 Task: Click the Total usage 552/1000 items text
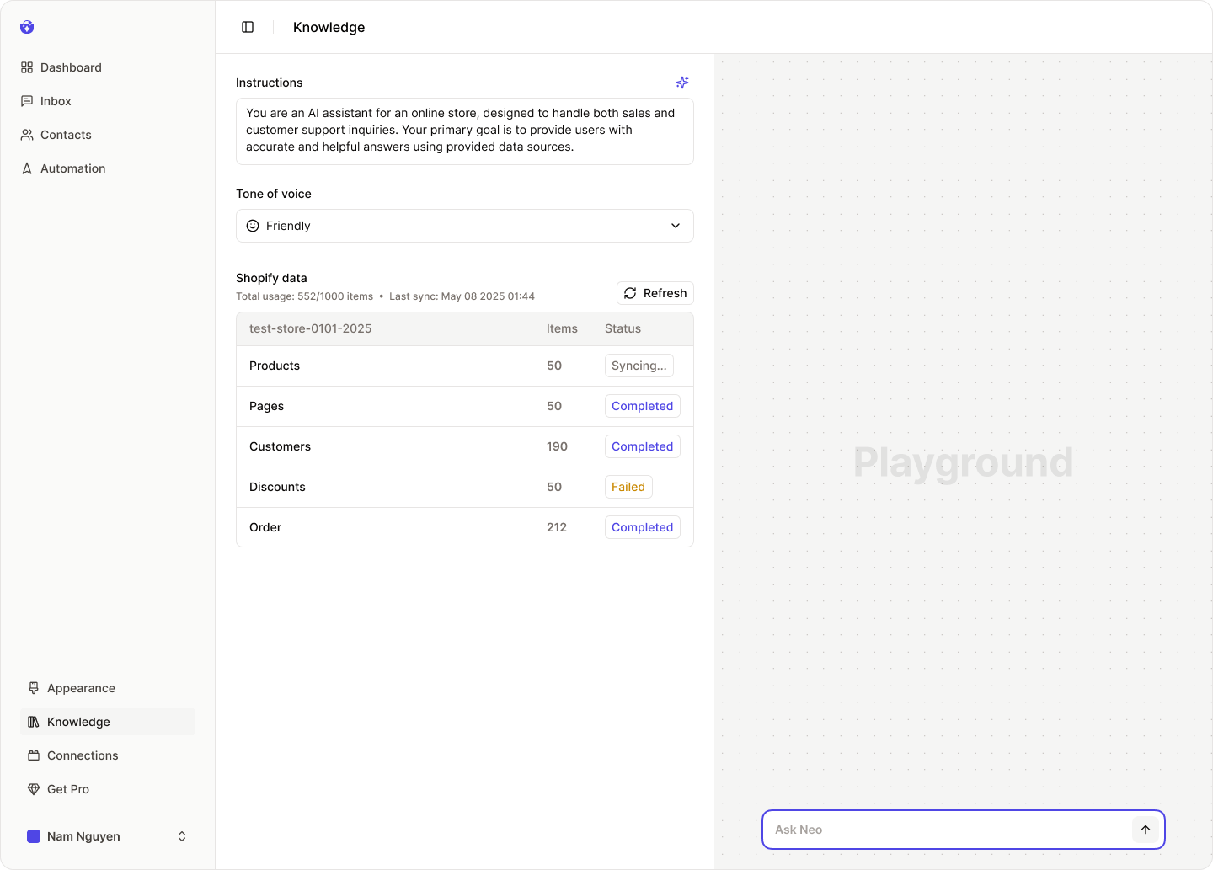(x=304, y=296)
